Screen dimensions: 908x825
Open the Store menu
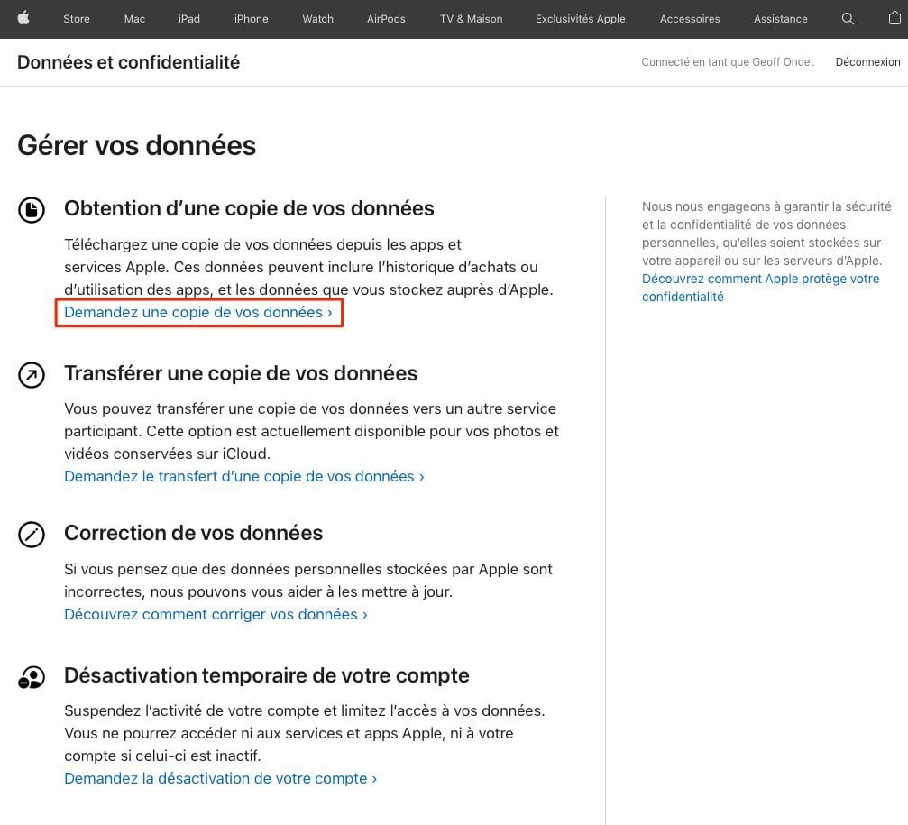point(77,19)
